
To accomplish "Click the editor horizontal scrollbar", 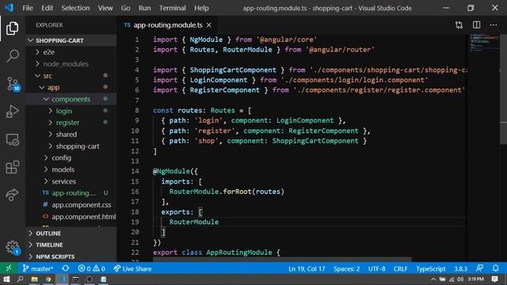I will [x=282, y=259].
